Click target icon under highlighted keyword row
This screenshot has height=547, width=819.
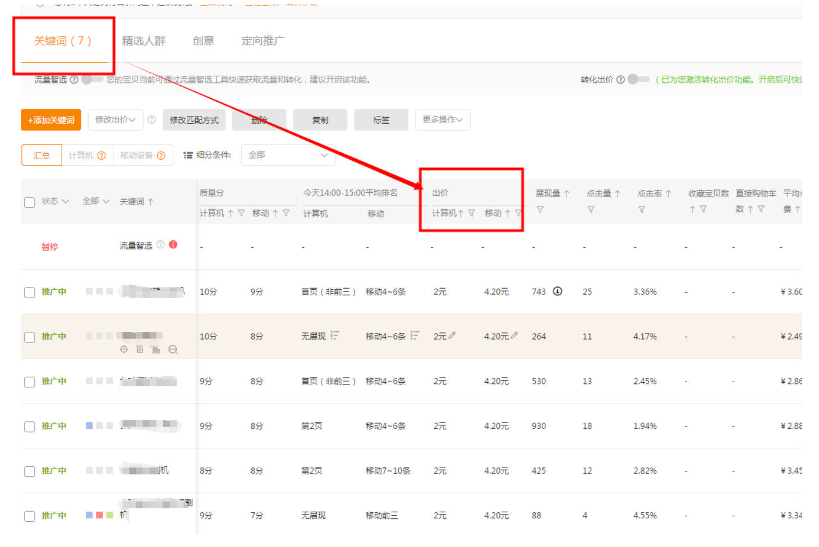[x=124, y=349]
